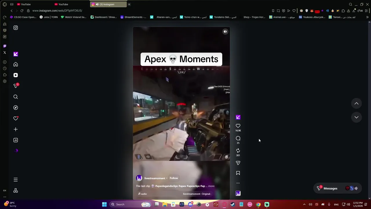Screen dimensions: 371x209
Task: Open the Dashboard chart icon in sidebar
Action: coord(16,140)
